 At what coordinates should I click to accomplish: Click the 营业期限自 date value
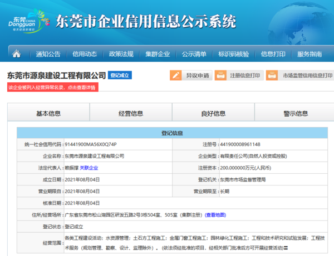tap(82, 192)
